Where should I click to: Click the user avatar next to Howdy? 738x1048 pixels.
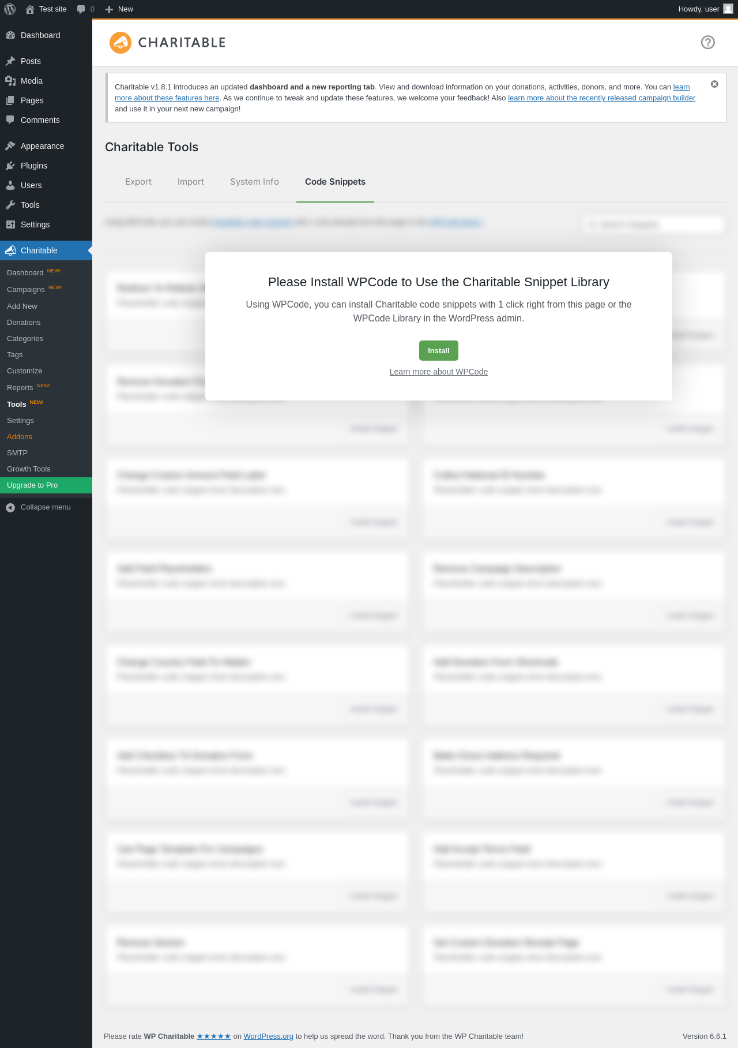(728, 9)
